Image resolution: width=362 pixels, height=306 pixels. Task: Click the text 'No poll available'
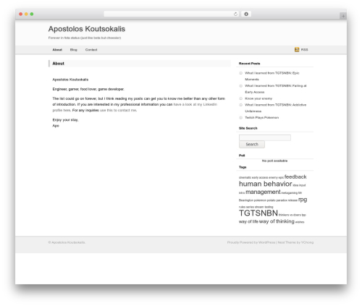coord(274,161)
